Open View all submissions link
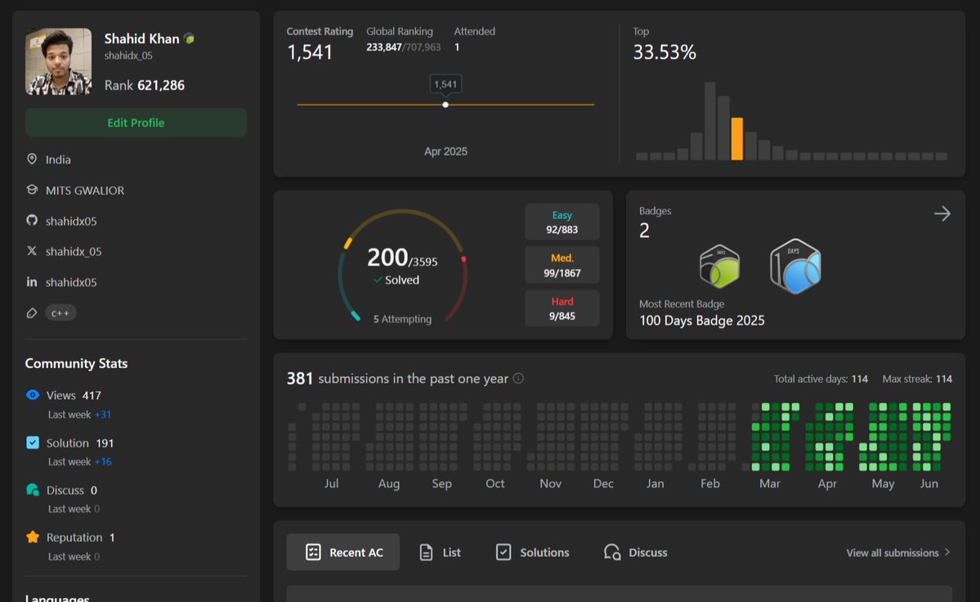The width and height of the screenshot is (980, 602). point(892,553)
